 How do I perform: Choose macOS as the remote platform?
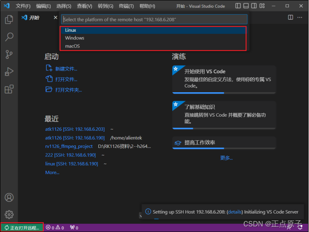click(x=153, y=46)
